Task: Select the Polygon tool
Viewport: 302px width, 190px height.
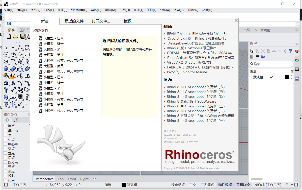Action: coord(6,62)
